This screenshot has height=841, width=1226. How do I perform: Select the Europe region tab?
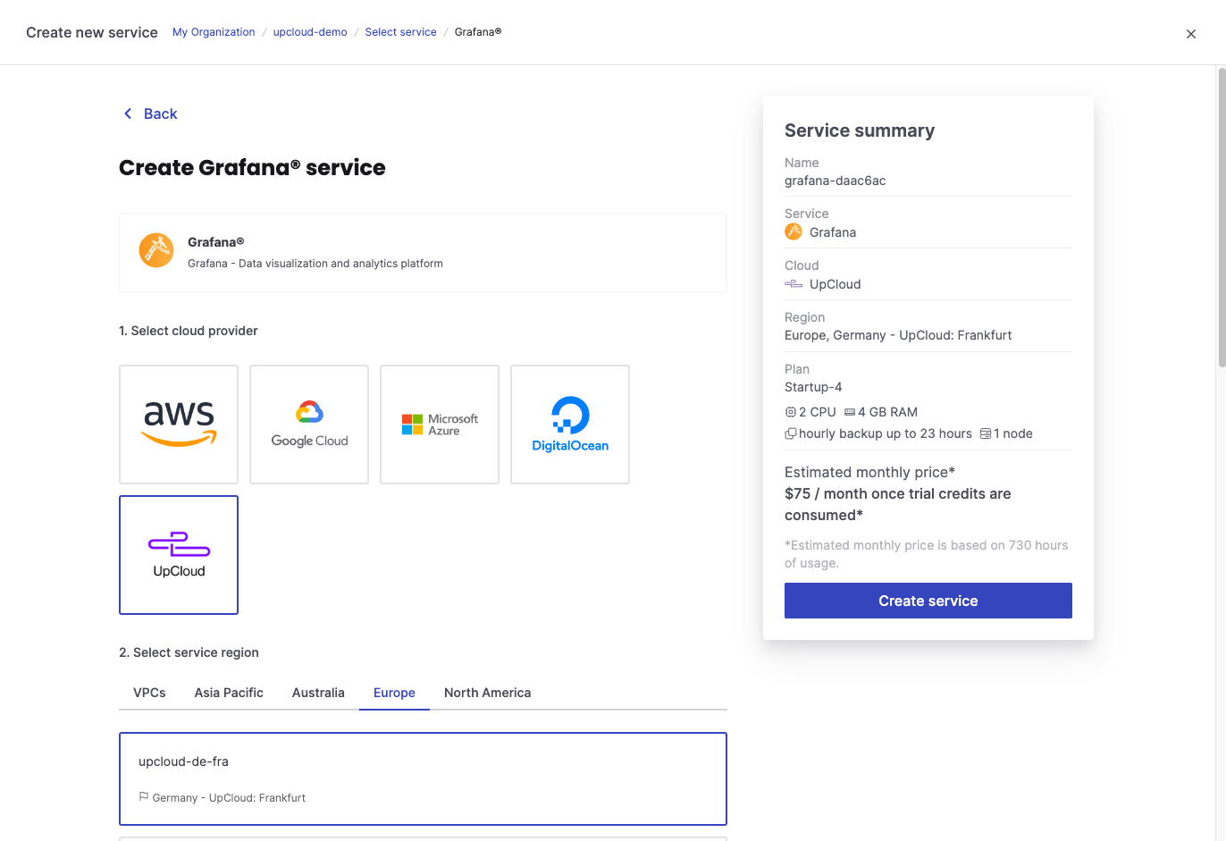(394, 693)
